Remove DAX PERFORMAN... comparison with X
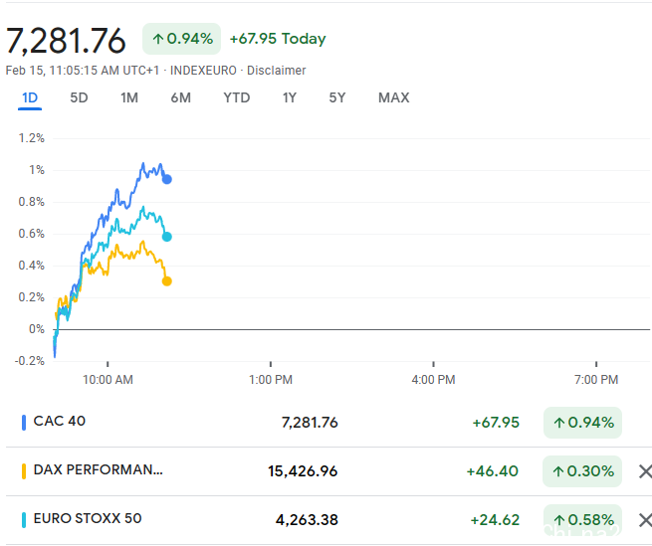This screenshot has height=546, width=652. tap(645, 471)
